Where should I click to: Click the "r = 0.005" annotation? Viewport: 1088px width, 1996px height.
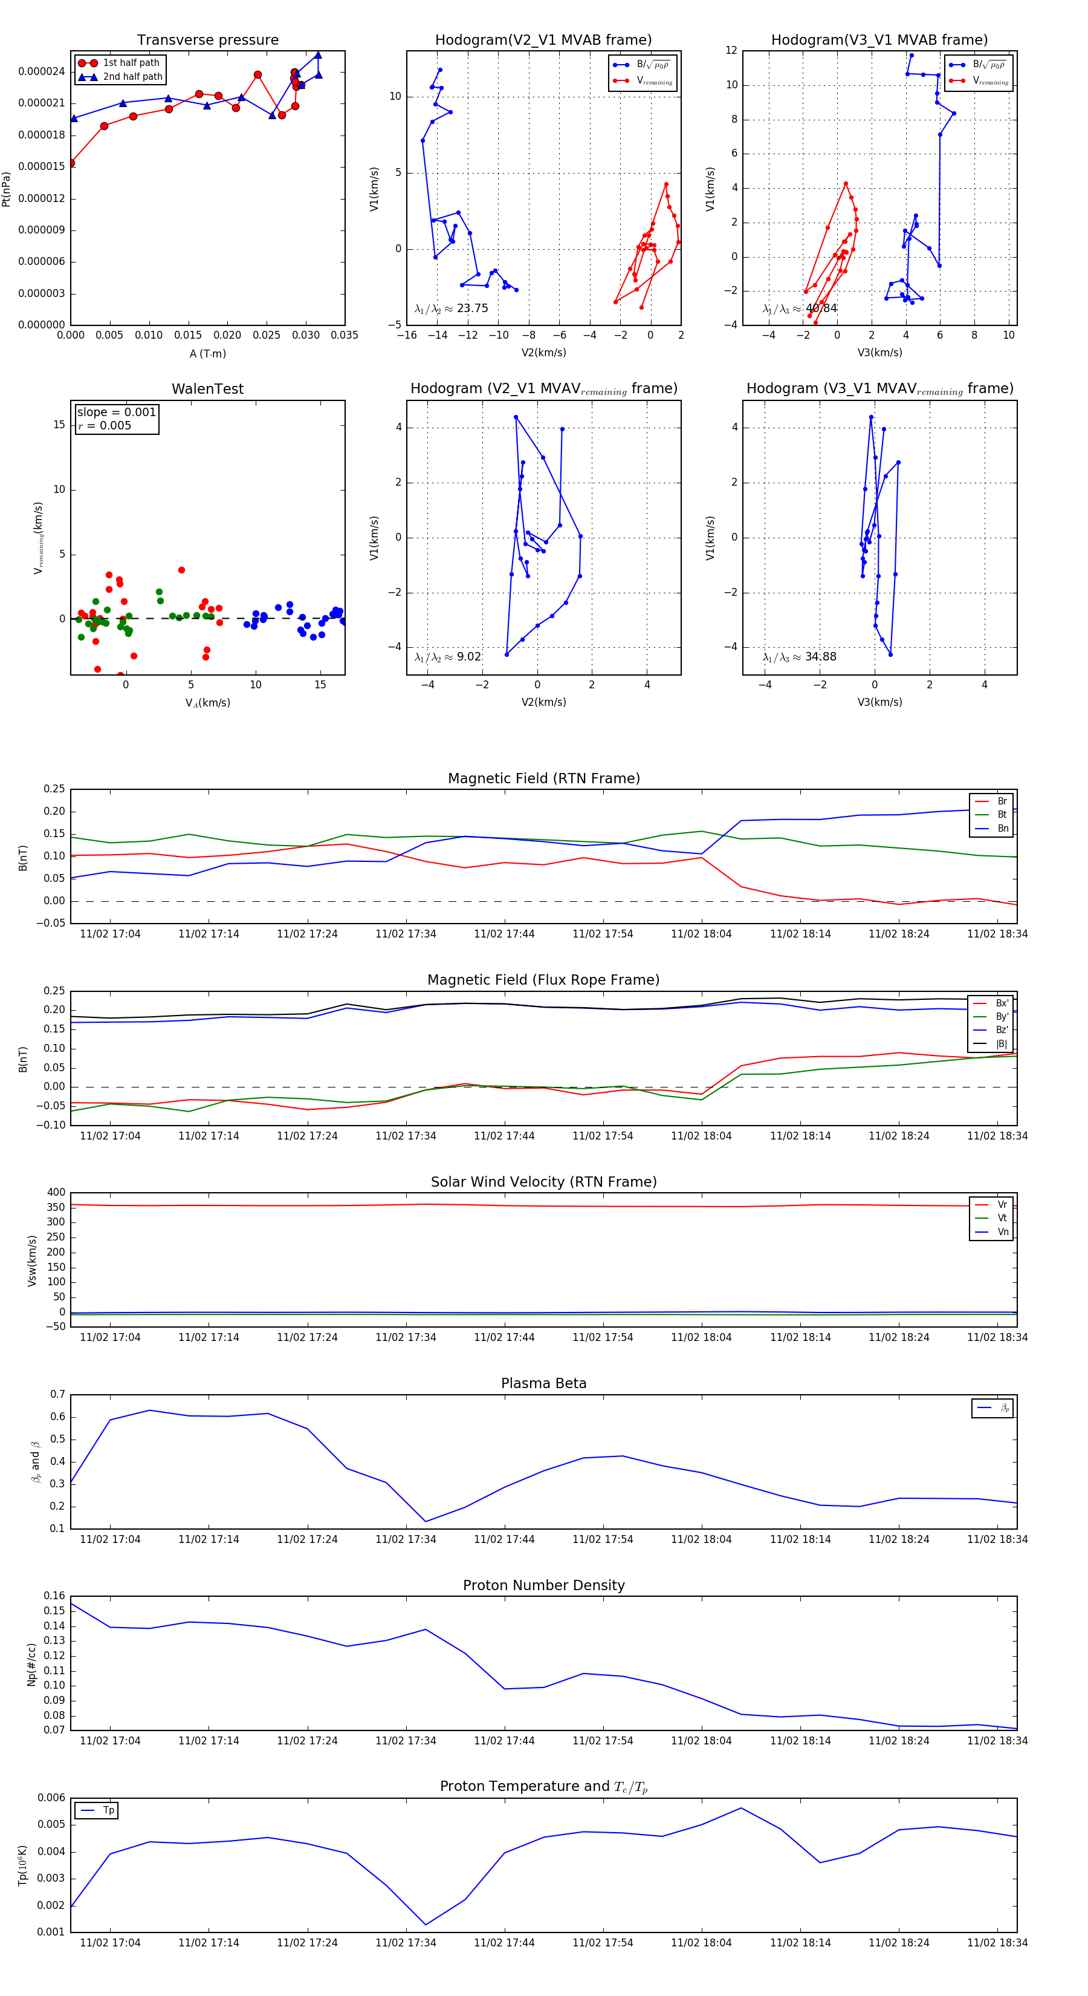105,425
